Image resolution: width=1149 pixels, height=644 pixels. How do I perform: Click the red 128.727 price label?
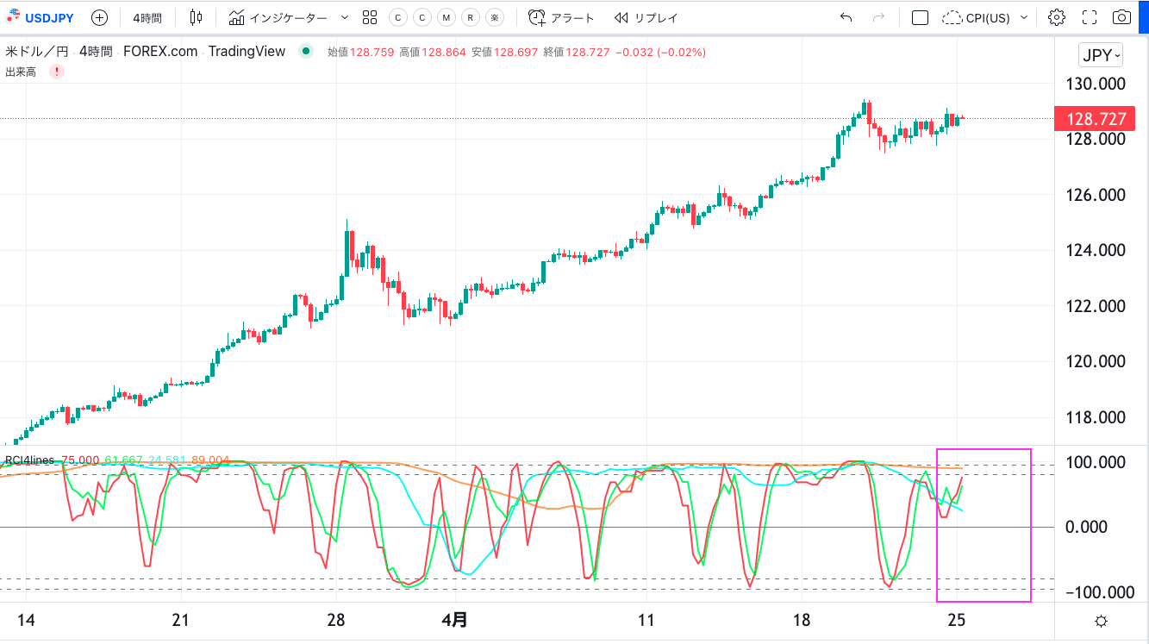click(1095, 119)
